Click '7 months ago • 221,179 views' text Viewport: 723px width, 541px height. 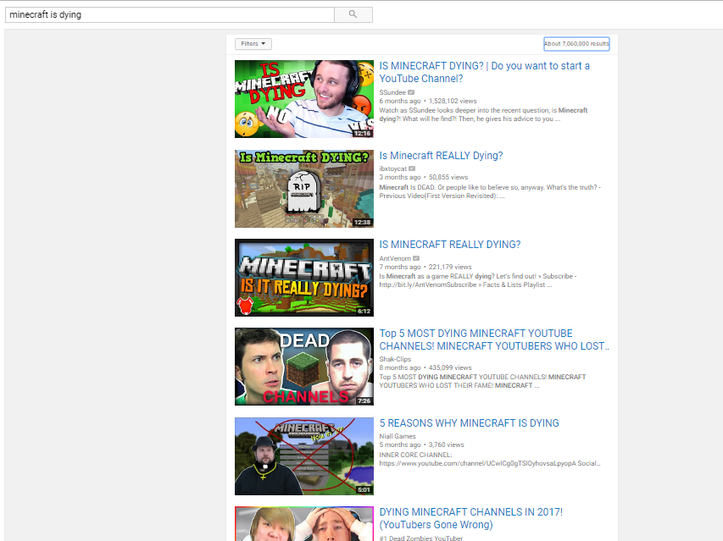click(425, 267)
